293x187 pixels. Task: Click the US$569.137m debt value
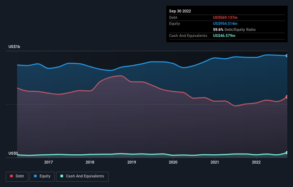[x=225, y=17]
